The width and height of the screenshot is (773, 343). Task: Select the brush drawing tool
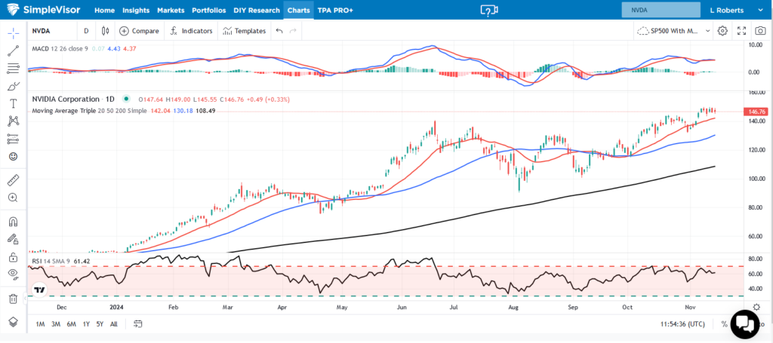[x=14, y=86]
